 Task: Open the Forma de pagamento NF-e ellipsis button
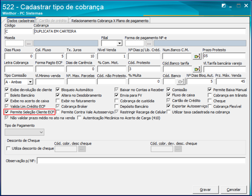coord(149,43)
